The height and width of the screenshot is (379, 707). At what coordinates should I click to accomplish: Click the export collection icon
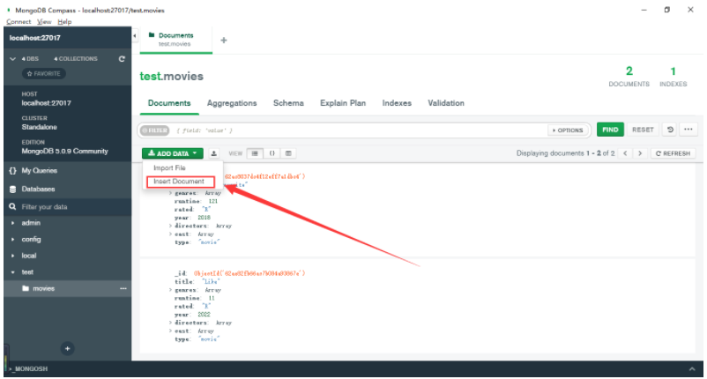point(213,153)
